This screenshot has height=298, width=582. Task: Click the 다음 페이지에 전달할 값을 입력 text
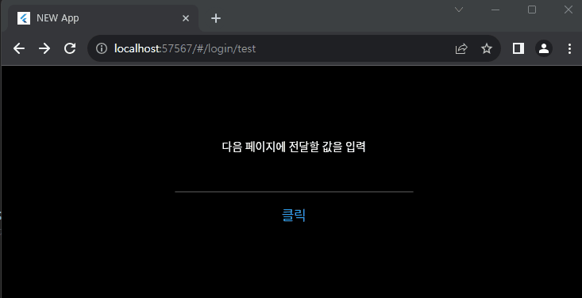tap(294, 147)
